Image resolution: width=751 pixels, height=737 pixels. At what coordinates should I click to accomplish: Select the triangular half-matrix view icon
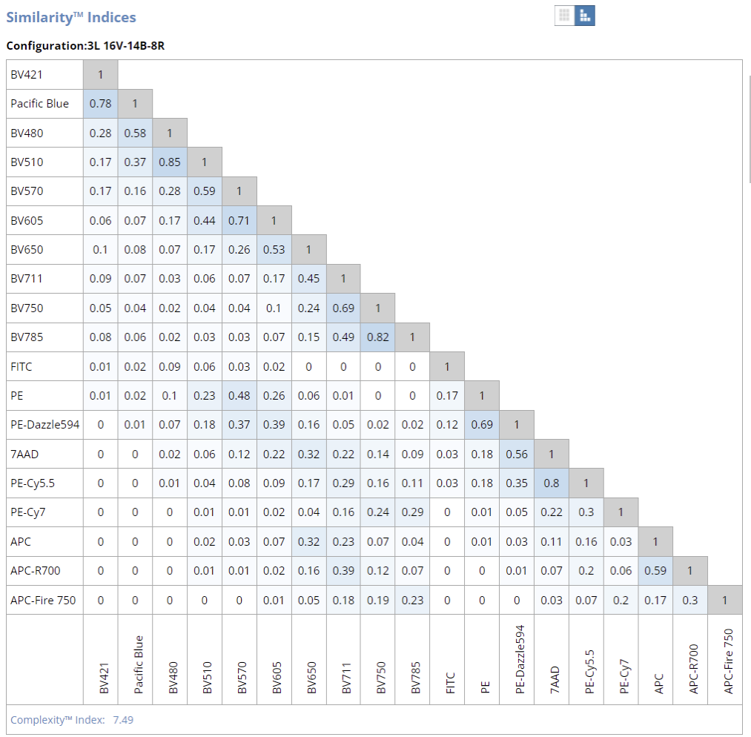[x=585, y=16]
